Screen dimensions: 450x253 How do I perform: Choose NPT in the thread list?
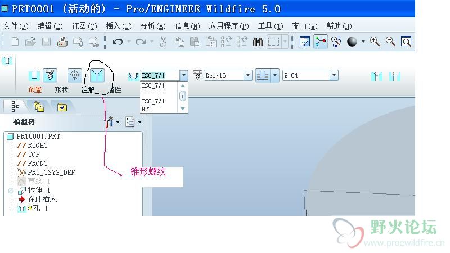click(146, 109)
